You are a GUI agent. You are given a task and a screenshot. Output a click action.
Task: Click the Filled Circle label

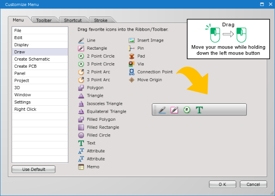99,135
